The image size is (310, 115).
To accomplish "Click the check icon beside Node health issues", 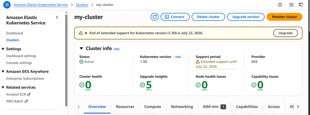I will point(198,85).
